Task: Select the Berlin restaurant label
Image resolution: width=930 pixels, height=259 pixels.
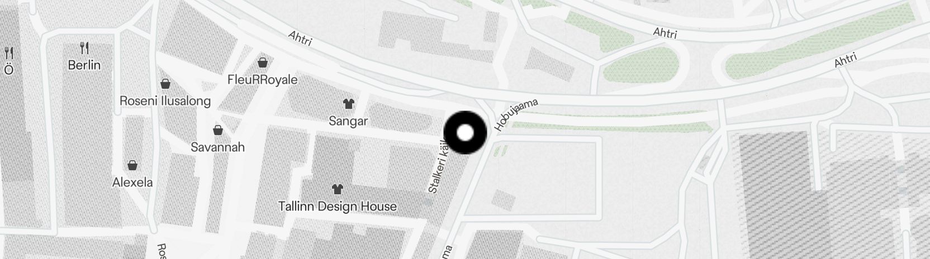Action: [84, 65]
